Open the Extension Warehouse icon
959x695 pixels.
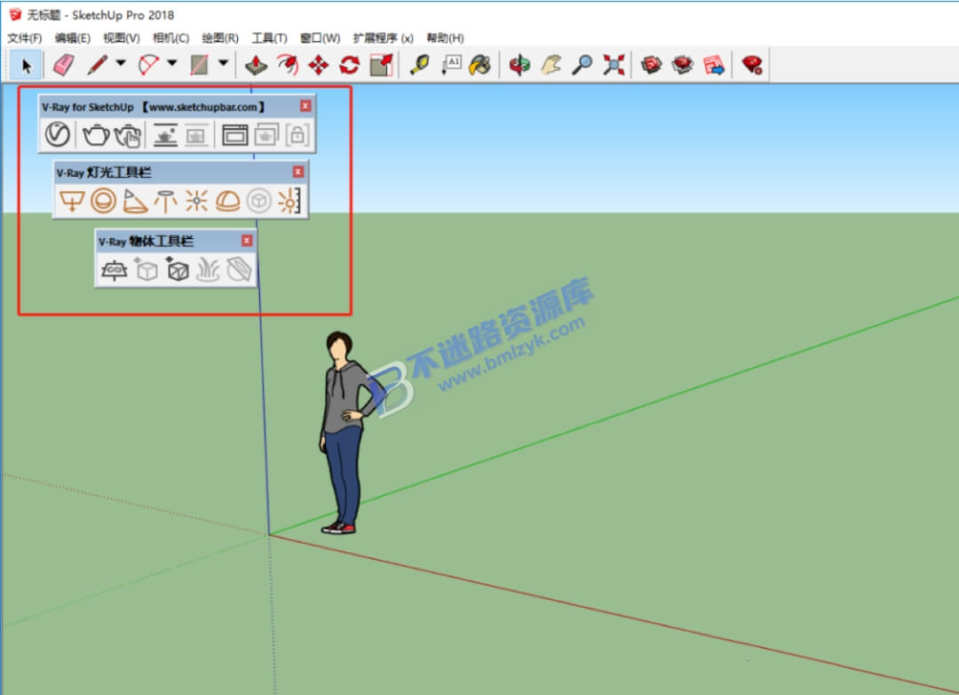[683, 65]
